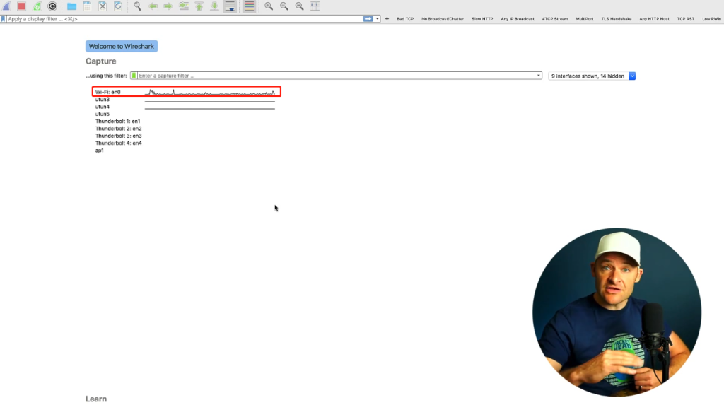Apply the Low RWin filter button

pos(711,19)
